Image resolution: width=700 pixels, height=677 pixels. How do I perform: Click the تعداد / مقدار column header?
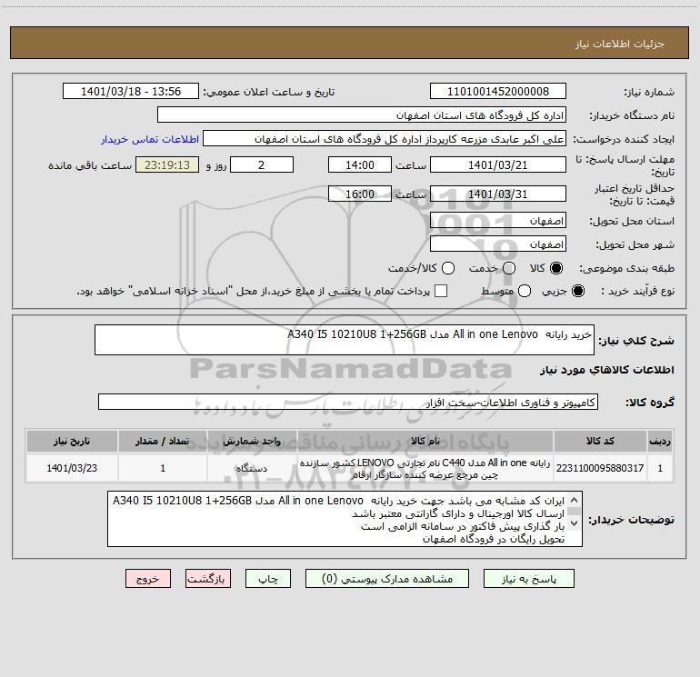click(163, 441)
